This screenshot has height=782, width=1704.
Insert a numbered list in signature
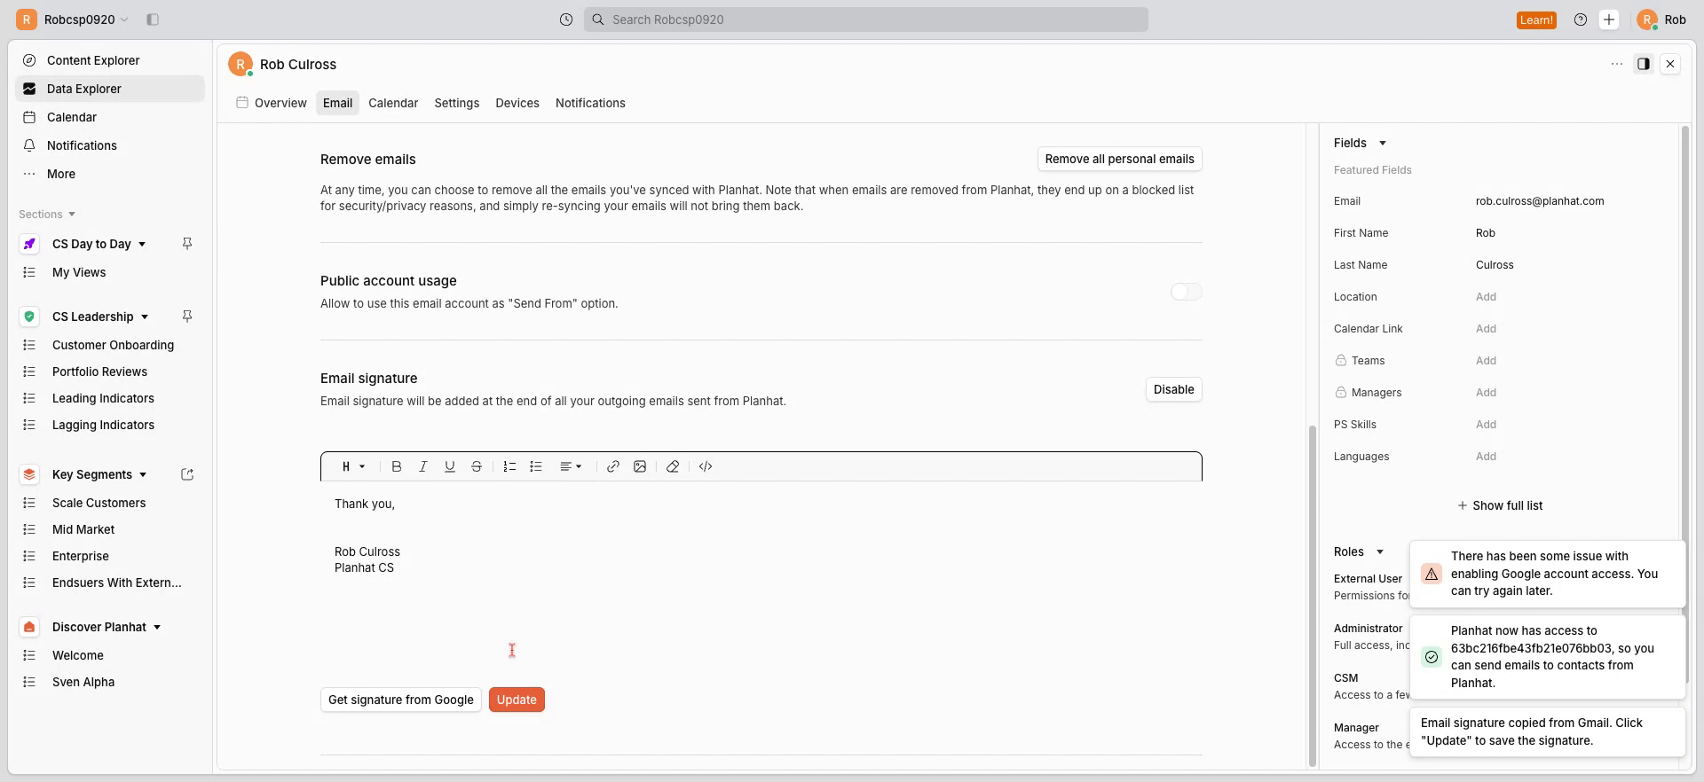click(509, 466)
